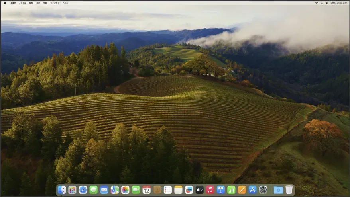The height and width of the screenshot is (197, 350).
Task: Open the Mail app in the Dock
Action: 104,190
